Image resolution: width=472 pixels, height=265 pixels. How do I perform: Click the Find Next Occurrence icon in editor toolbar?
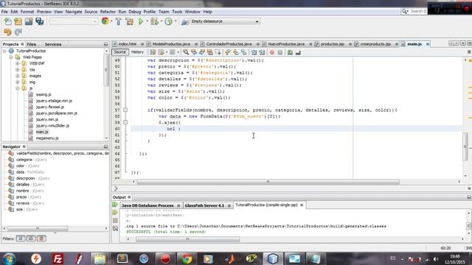(201, 52)
